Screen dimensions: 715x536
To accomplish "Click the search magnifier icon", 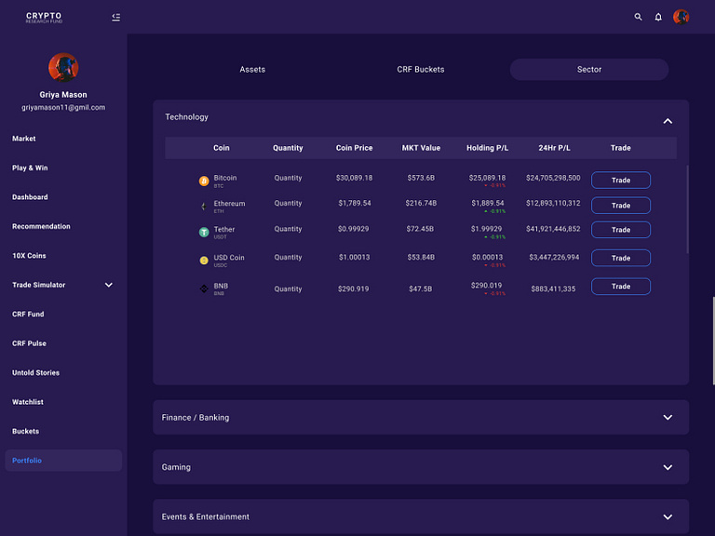I will pos(638,17).
